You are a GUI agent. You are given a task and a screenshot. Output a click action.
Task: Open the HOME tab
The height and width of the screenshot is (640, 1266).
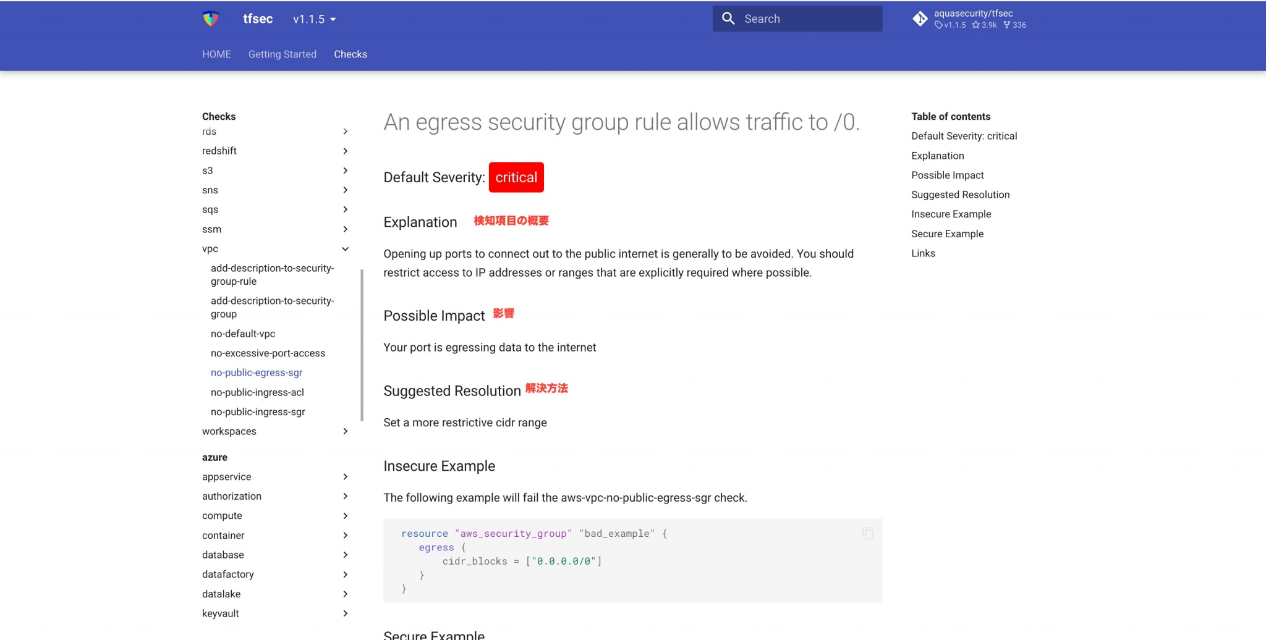(x=216, y=54)
